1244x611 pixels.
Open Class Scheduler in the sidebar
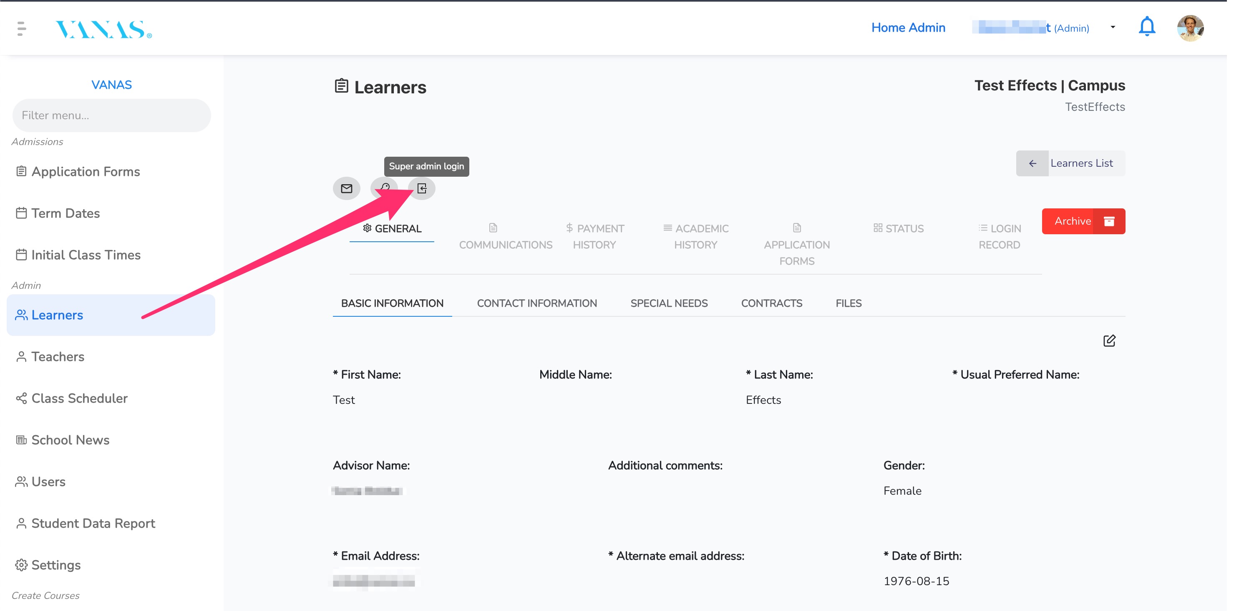(79, 398)
